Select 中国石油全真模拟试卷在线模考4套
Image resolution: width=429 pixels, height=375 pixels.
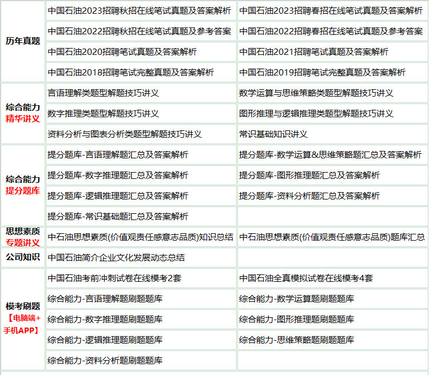[x=306, y=278]
